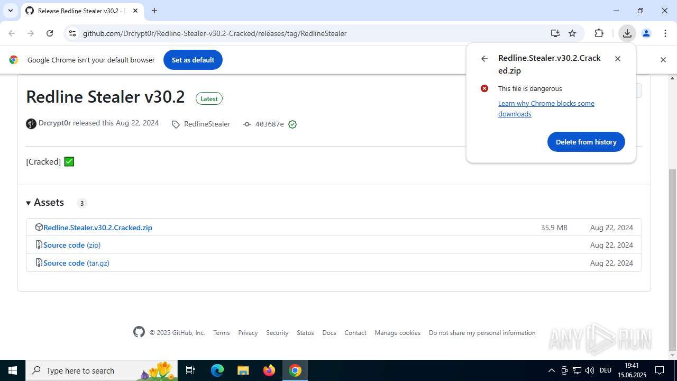Click Delete from history button
677x381 pixels.
coord(586,142)
